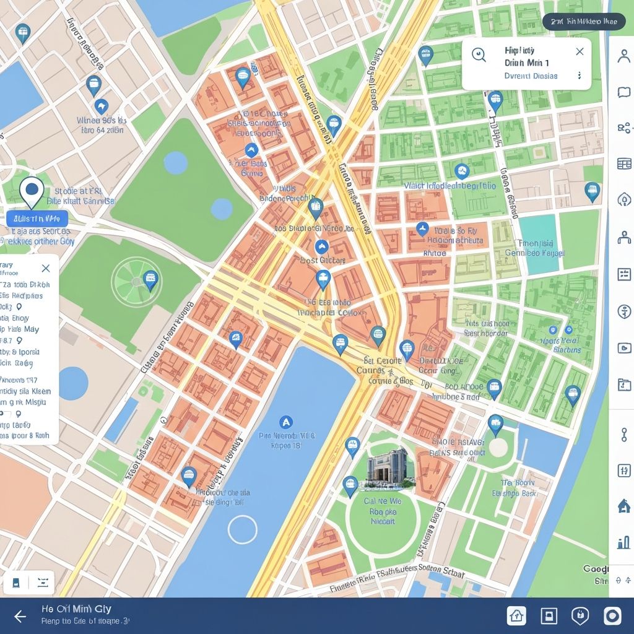634x634 pixels.
Task: Click the circular record icon in bottom bar
Action: (x=612, y=615)
